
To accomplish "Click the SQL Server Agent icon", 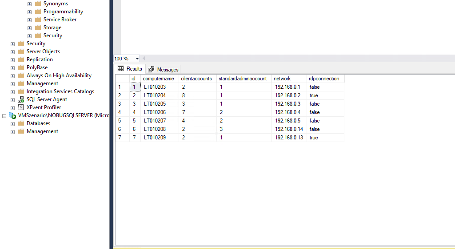I will 21,99.
